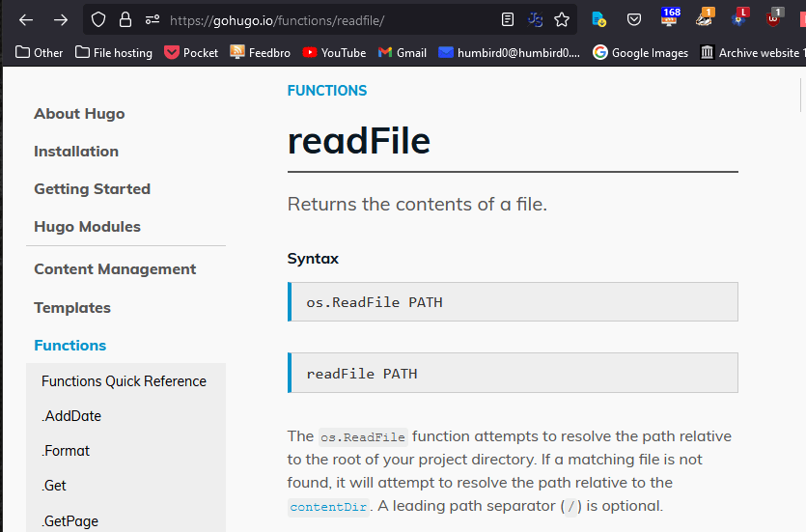
Task: Click the browser Back arrow
Action: click(x=26, y=19)
